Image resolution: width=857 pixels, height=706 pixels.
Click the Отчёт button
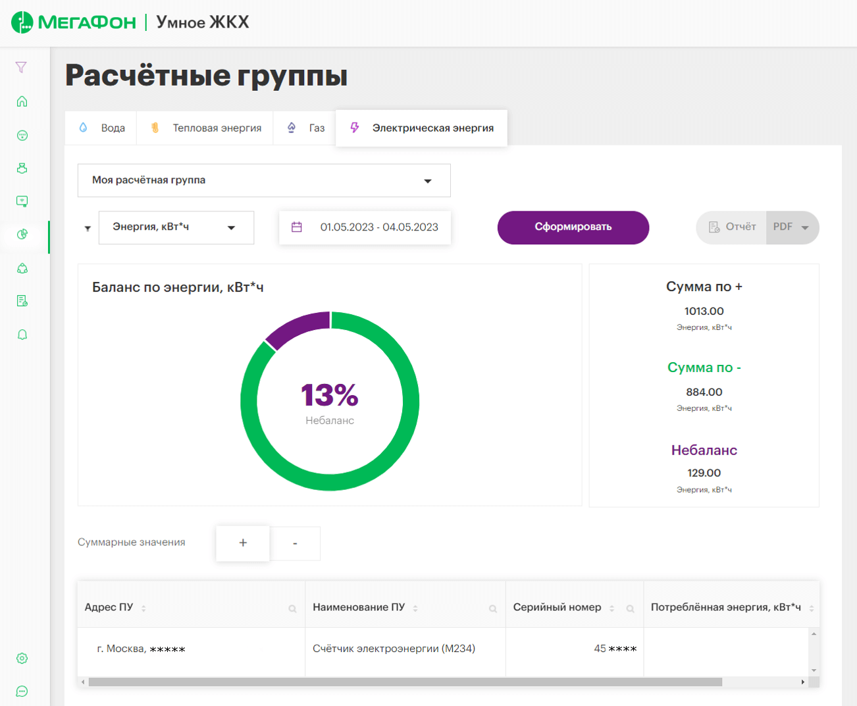[732, 227]
